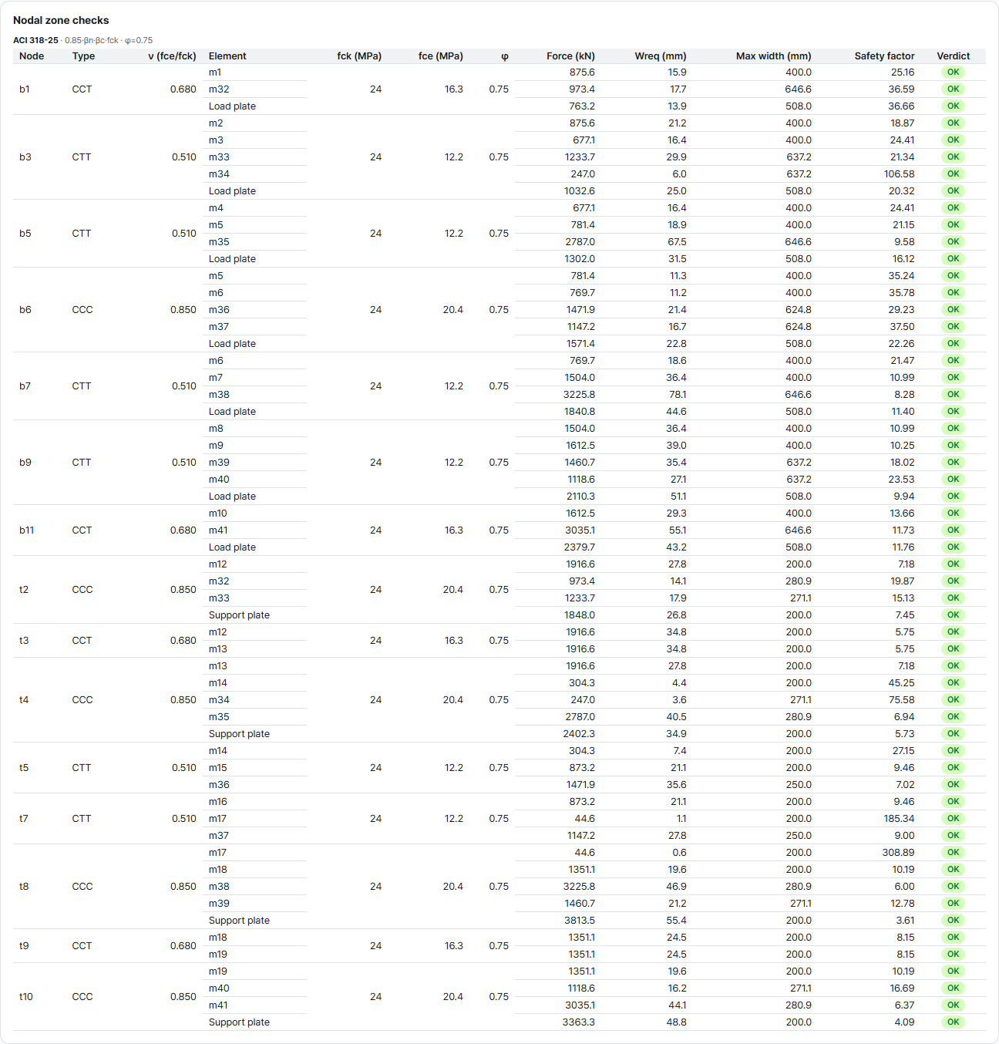Click element cell 'm10'
Viewport: 999px width, 1044px height.
tap(218, 513)
